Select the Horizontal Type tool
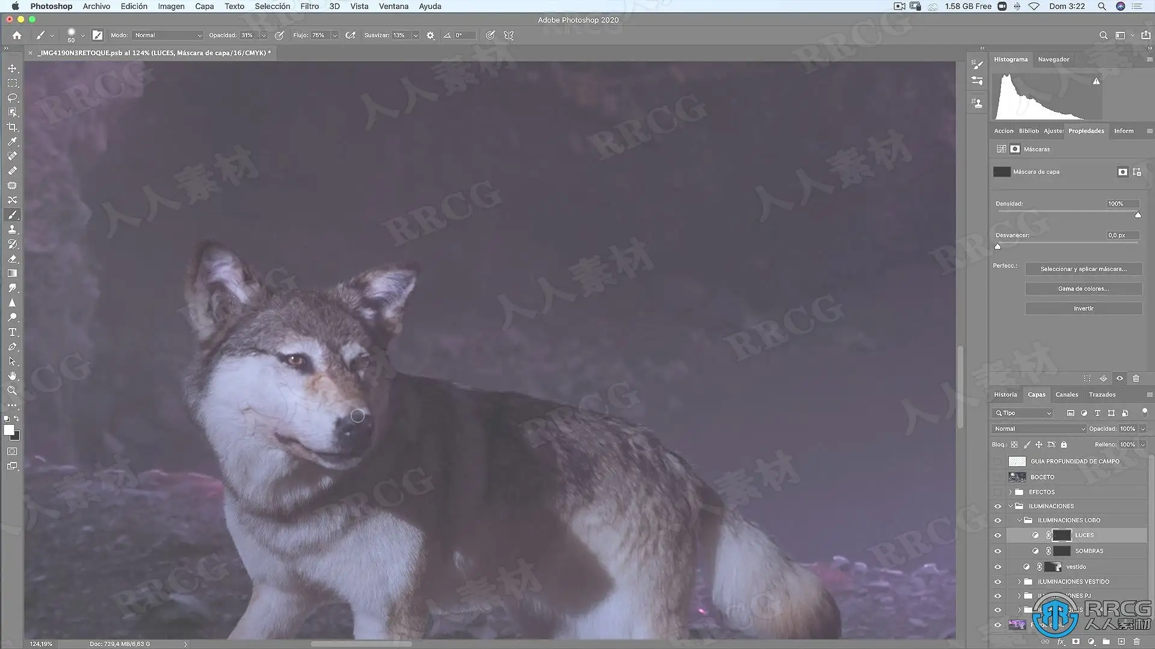The image size is (1155, 649). pos(12,332)
